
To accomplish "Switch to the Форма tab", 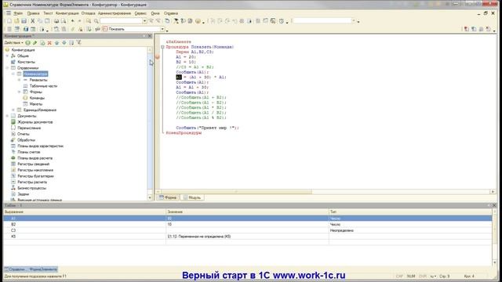I will tap(168, 197).
